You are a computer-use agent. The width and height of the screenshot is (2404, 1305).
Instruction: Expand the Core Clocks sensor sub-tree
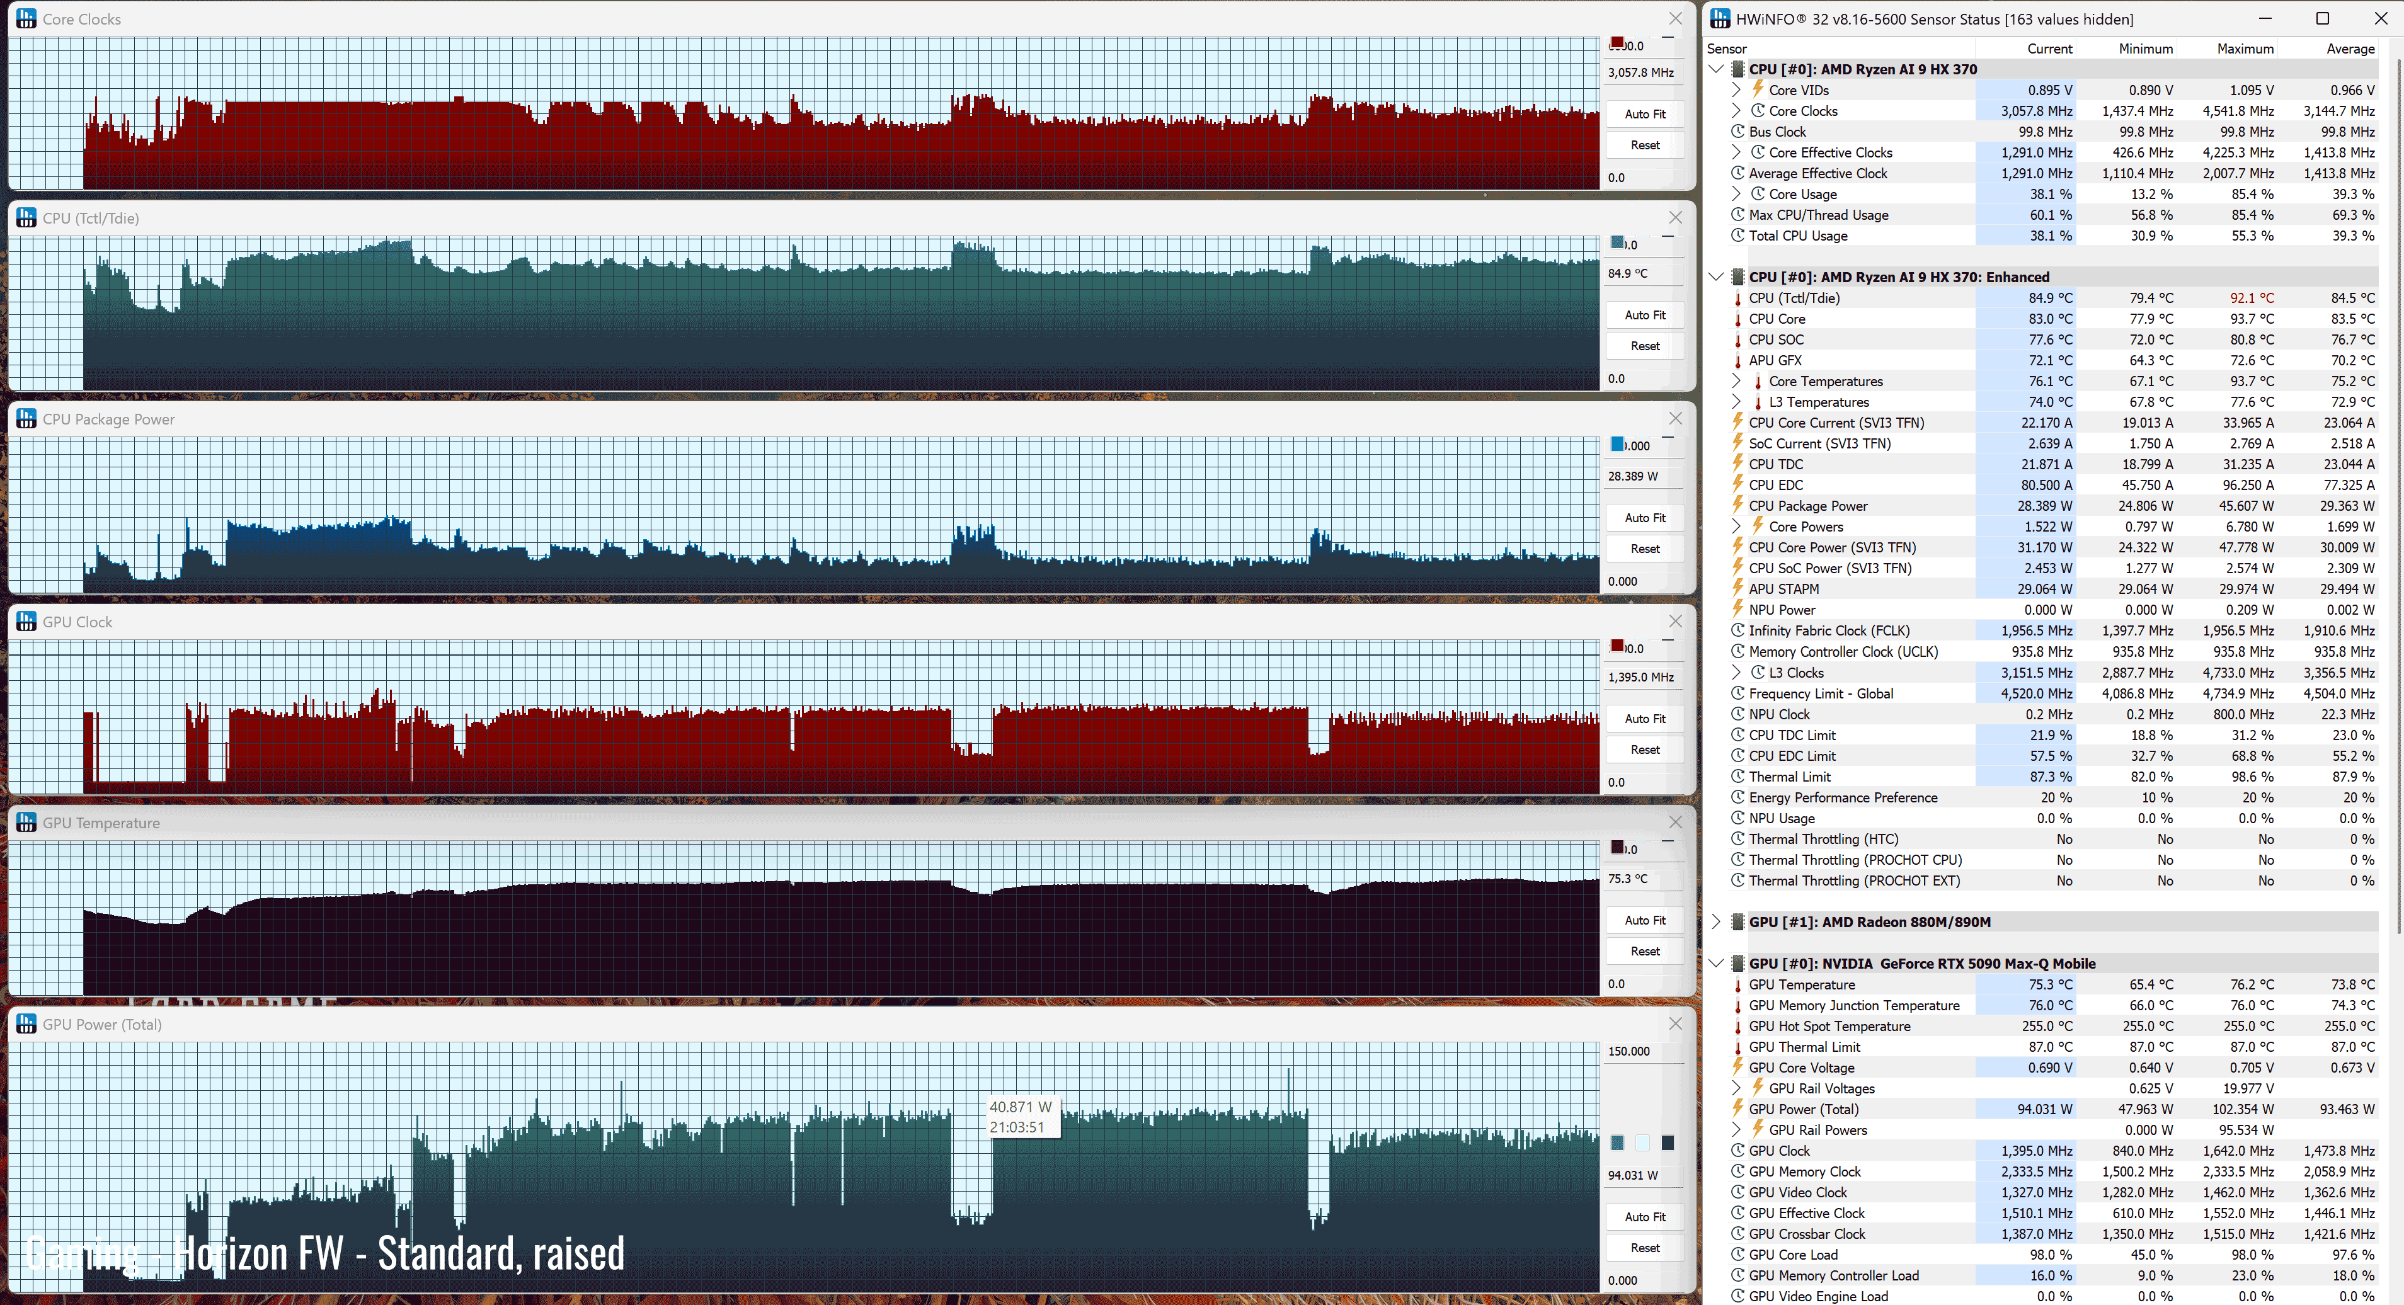(1736, 111)
